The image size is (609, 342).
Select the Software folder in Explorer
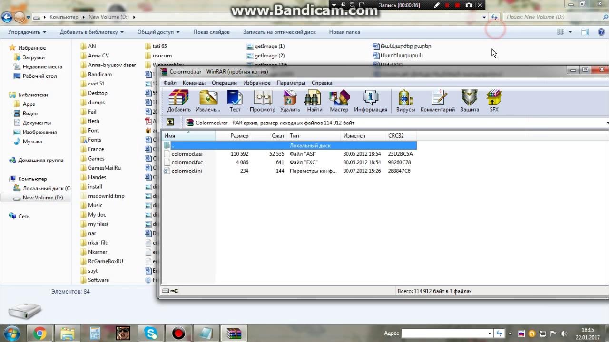click(98, 280)
